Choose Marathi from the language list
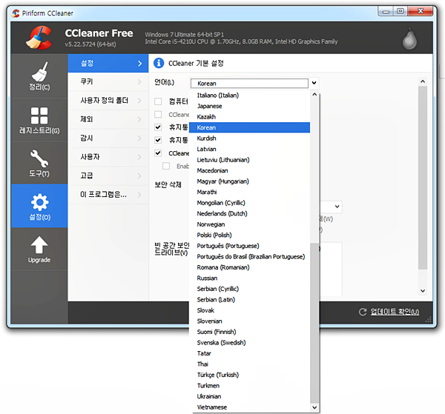This screenshot has width=445, height=414. pos(249,192)
